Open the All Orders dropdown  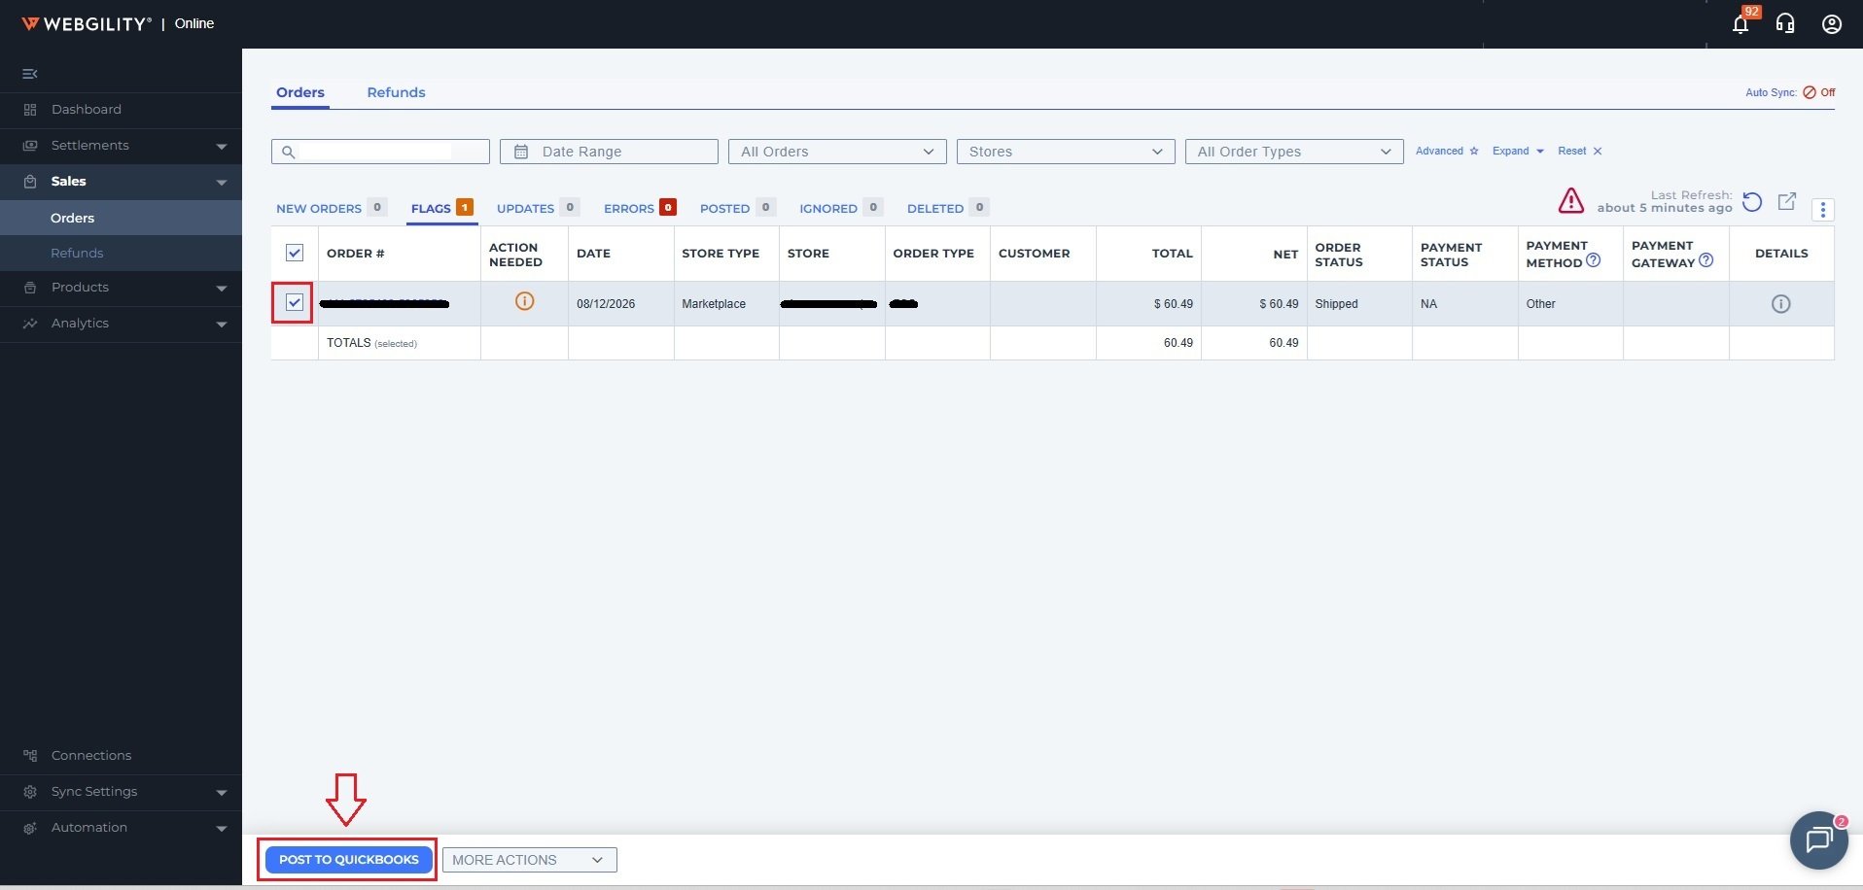tap(837, 152)
